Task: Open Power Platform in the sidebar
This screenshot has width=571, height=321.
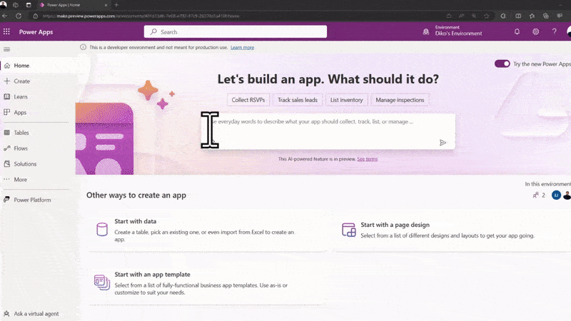Action: (x=36, y=200)
